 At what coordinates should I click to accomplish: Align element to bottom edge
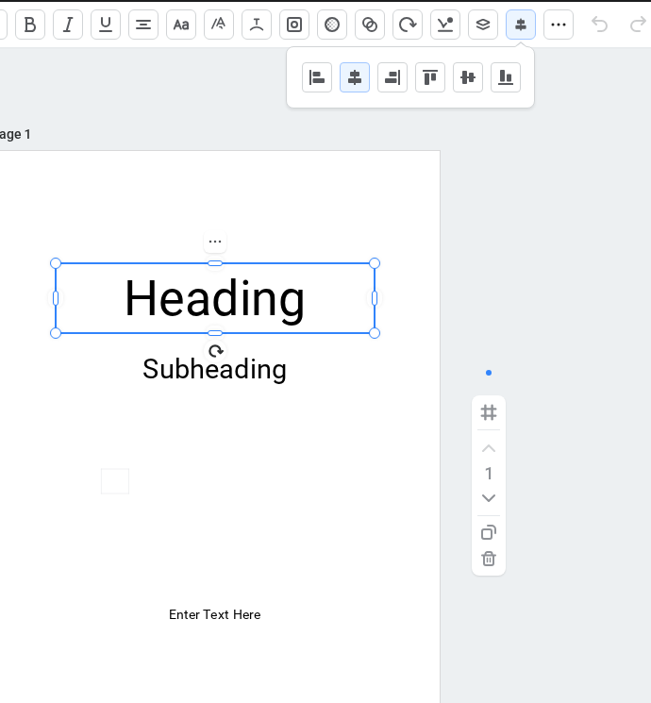506,77
